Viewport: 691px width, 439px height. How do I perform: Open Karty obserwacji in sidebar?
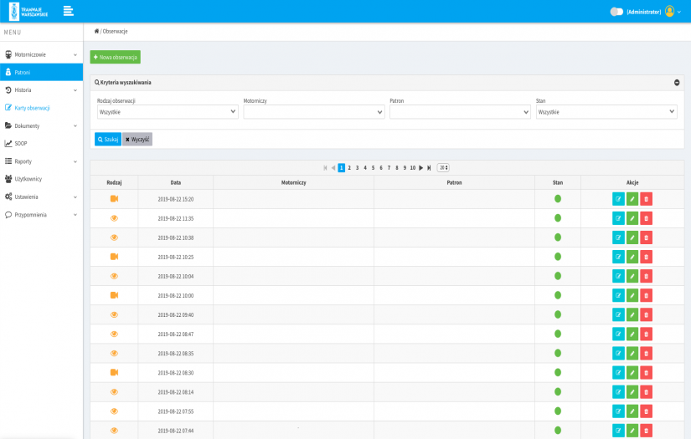[x=32, y=108]
